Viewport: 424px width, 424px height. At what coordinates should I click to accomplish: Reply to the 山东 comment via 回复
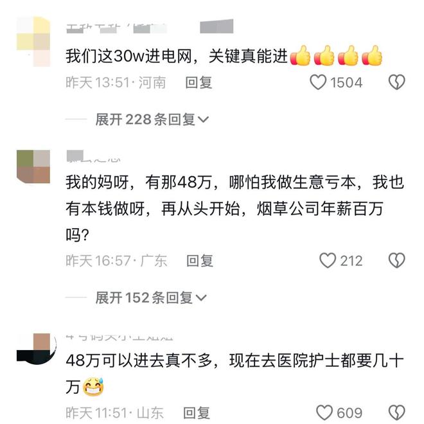(197, 413)
